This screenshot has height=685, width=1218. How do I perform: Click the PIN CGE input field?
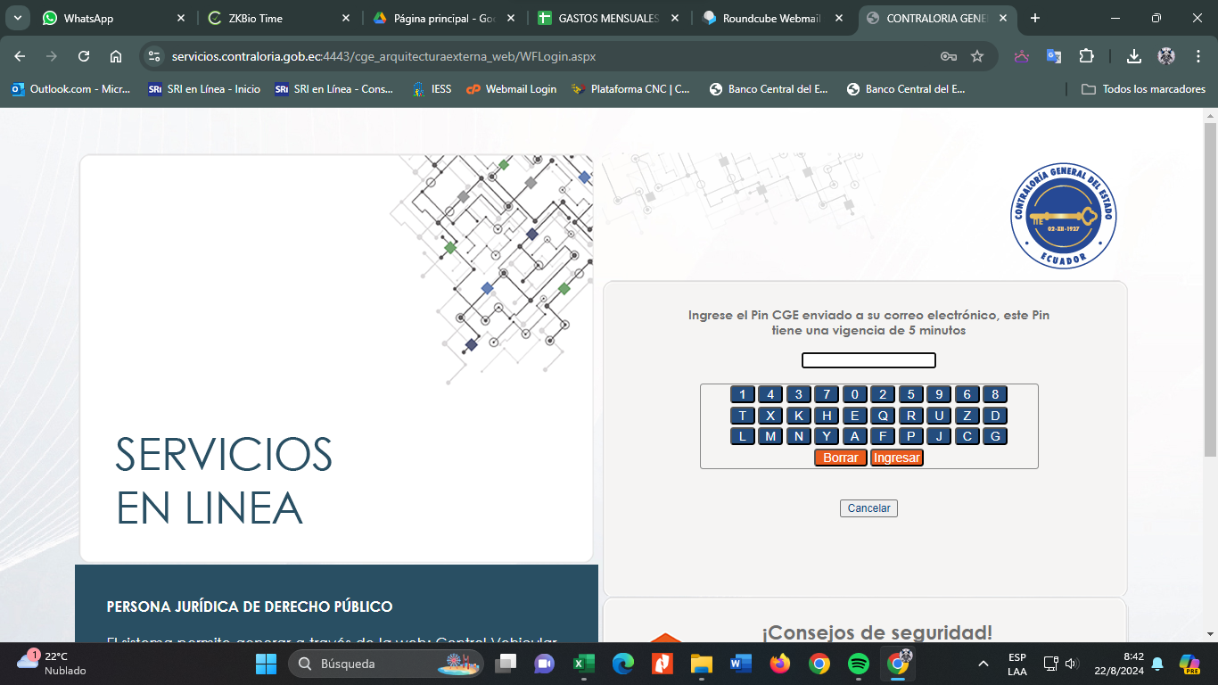(x=868, y=360)
